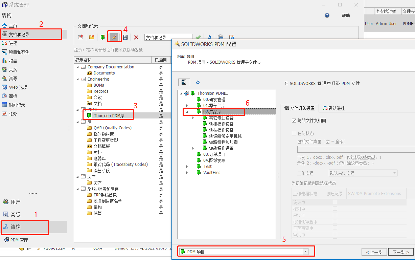This screenshot has height=260, width=415.
Task: Collapse the 02.产品库 tree node
Action: [x=187, y=112]
